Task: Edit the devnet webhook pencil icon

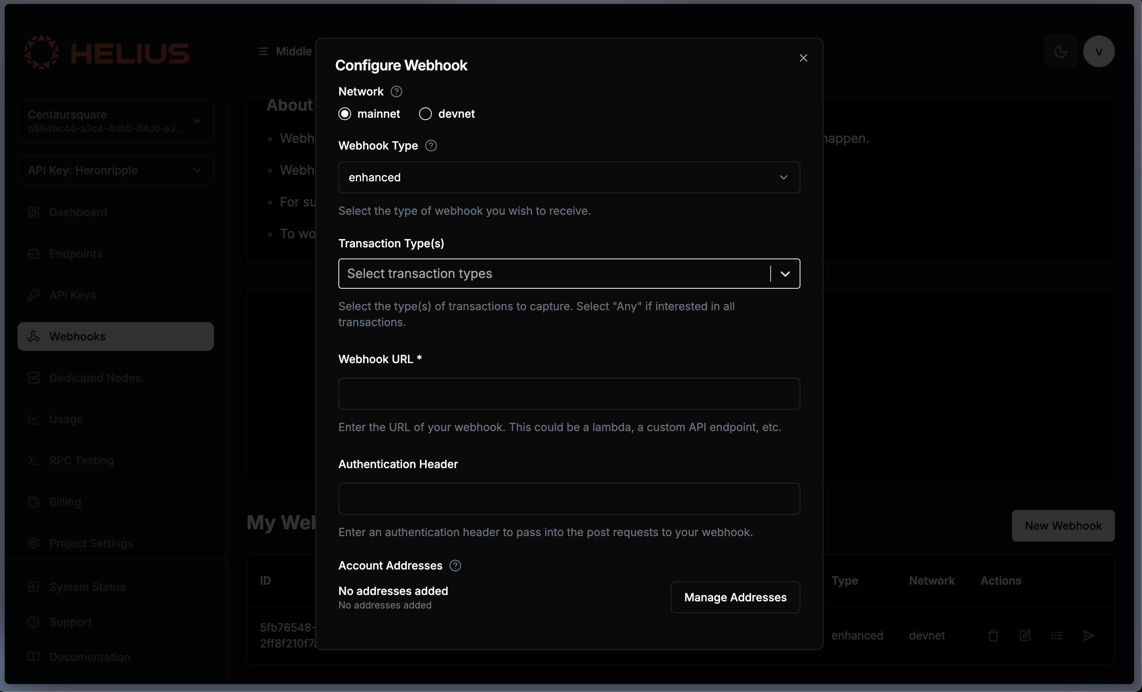Action: 1025,635
